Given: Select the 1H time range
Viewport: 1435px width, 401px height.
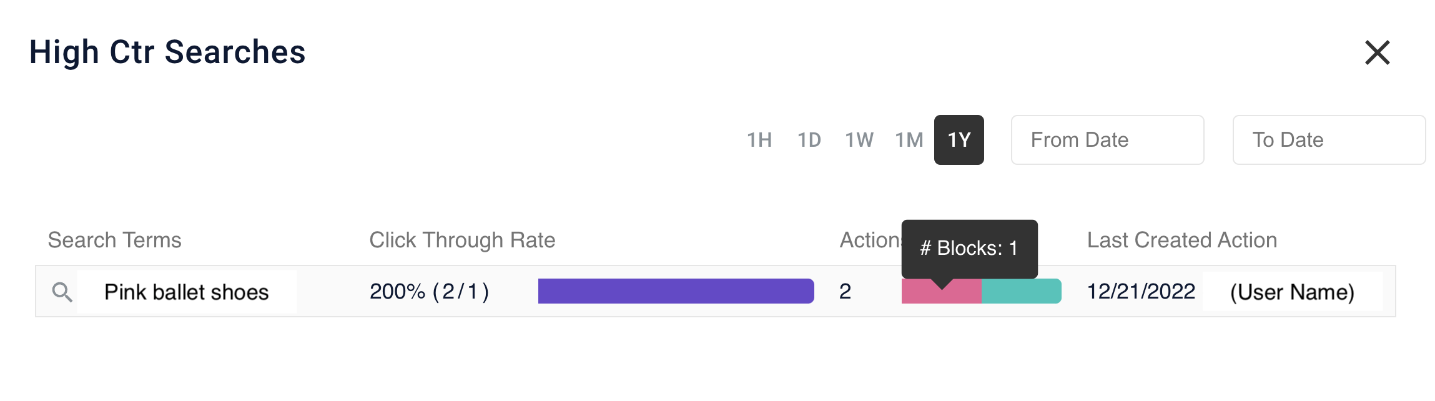Looking at the screenshot, I should coord(759,140).
